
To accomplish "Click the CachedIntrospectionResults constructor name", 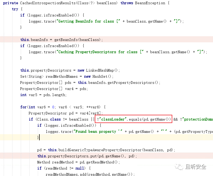I will tap(48, 3).
